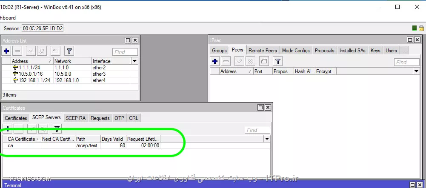Add new IPsec peer with plus icon
The width and height of the screenshot is (426, 188).
(x=215, y=61)
